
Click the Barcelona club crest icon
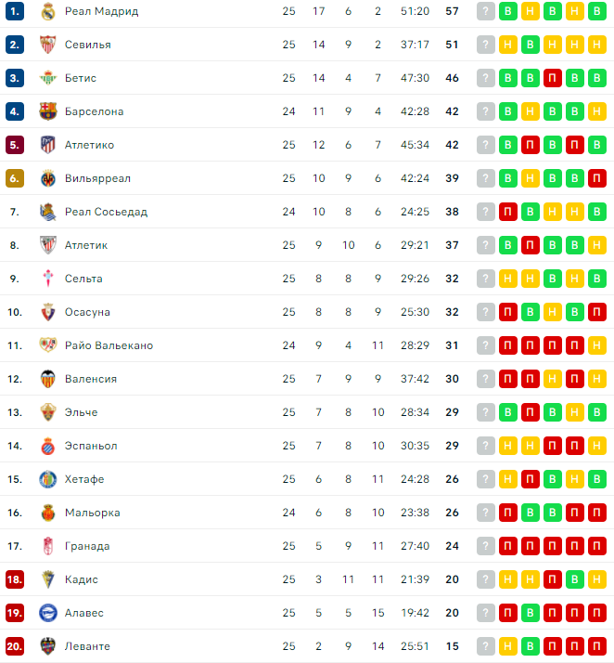pos(48,111)
